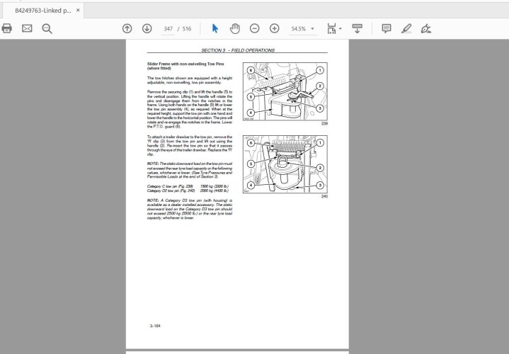Add a comment with the sticky note icon
Image resolution: width=509 pixels, height=354 pixels.
387,28
